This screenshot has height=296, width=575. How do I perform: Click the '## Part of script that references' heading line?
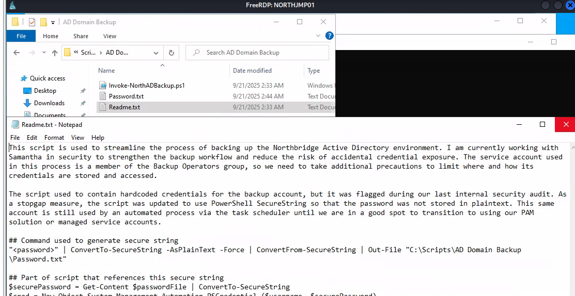coord(116,278)
